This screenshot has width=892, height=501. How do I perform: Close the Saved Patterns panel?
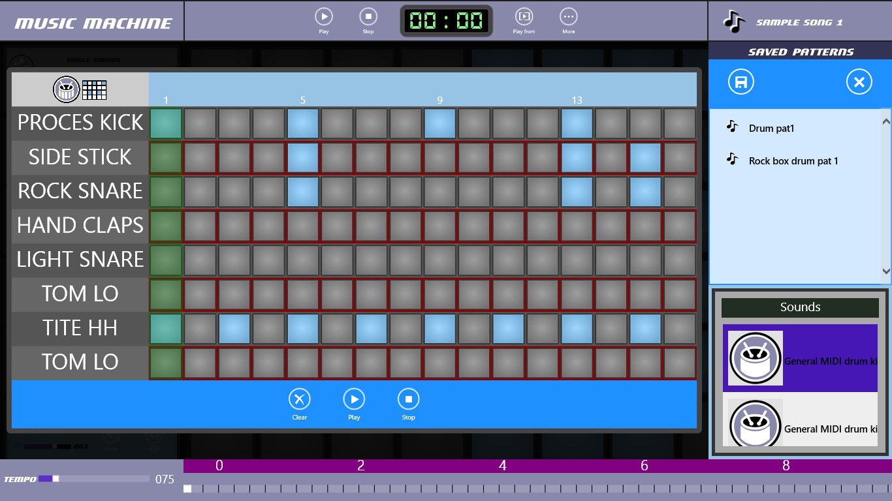[x=859, y=82]
